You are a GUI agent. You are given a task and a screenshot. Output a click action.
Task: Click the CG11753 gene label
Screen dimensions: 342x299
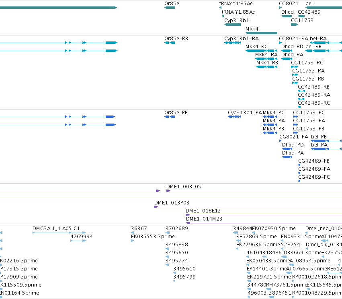click(302, 21)
